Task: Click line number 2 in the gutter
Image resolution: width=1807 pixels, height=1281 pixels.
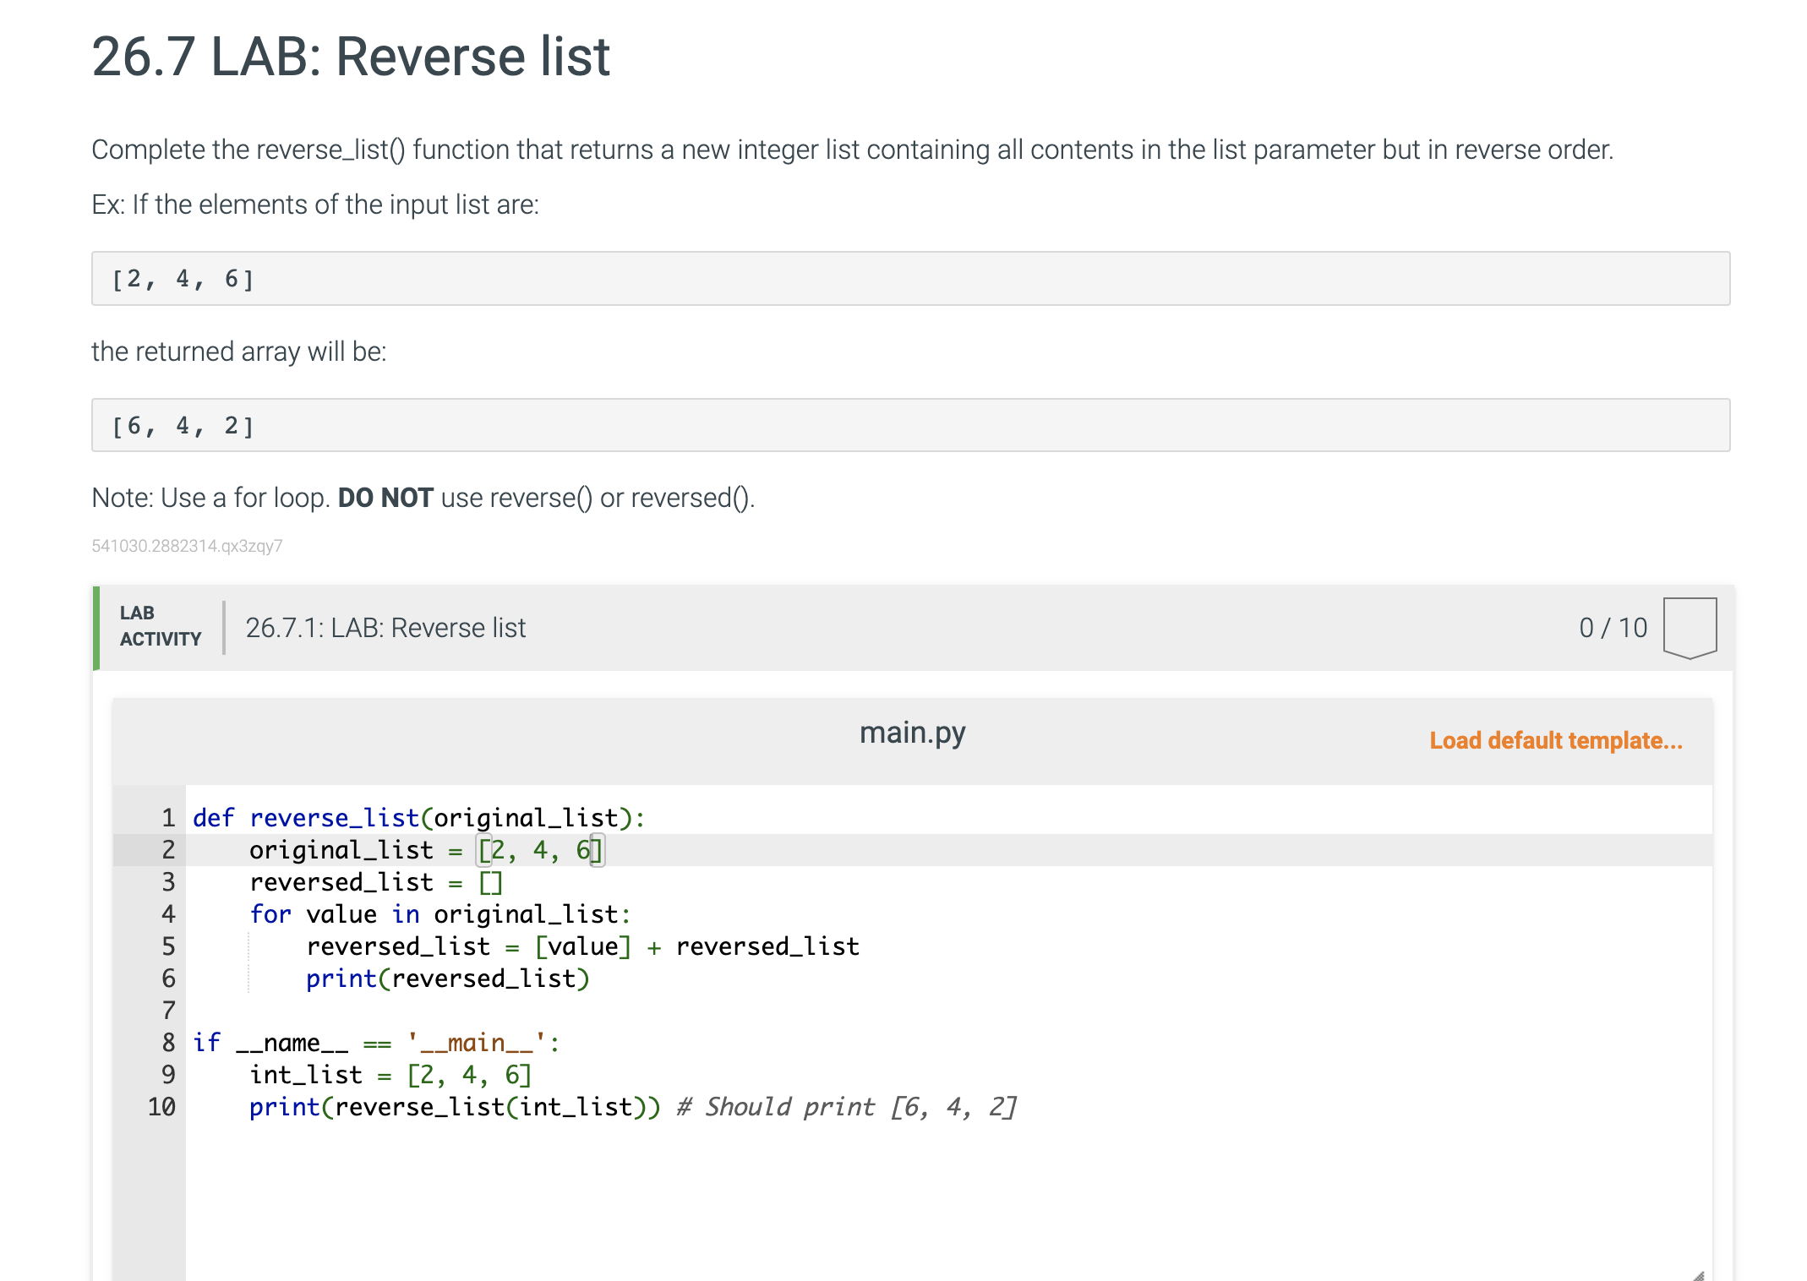Action: [x=168, y=850]
